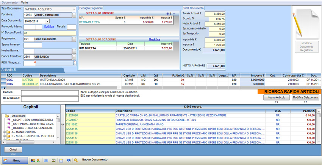Screen dimensions: 322x165
Task: Click the key icon in bottom toolbar
Action: [76, 160]
